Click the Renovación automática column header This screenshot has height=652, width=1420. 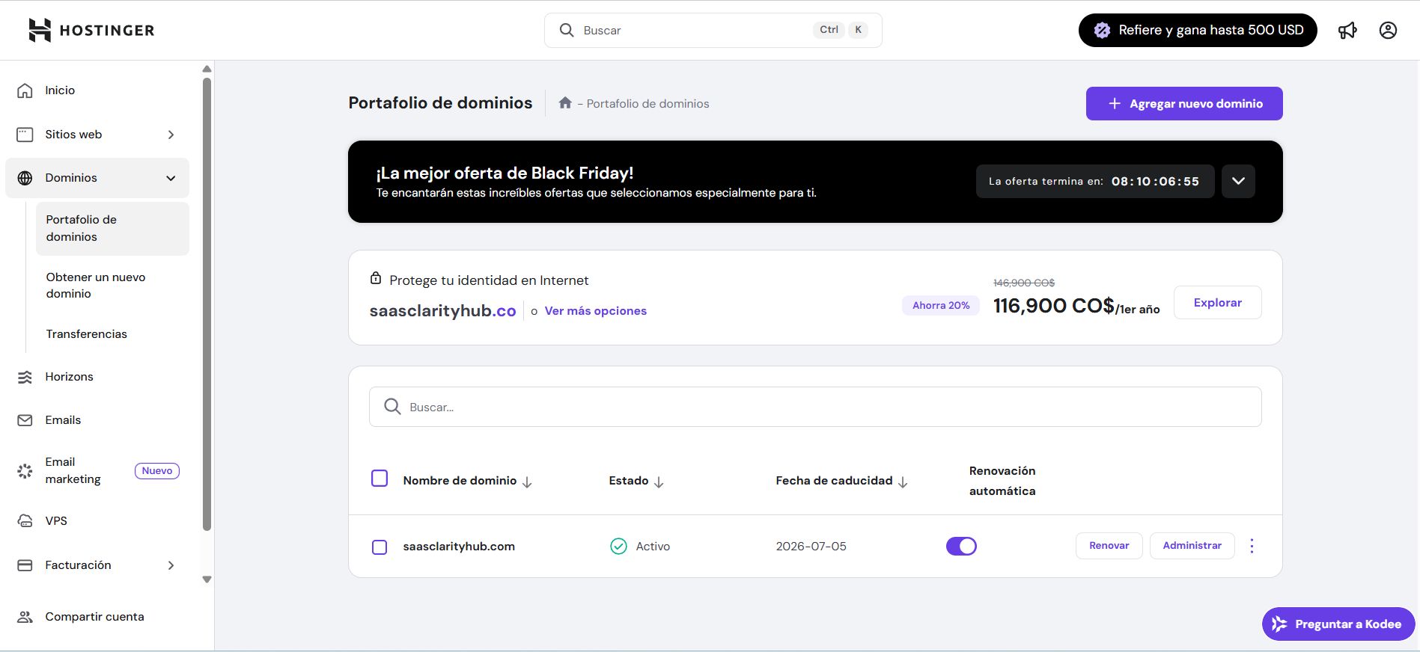coord(1002,481)
